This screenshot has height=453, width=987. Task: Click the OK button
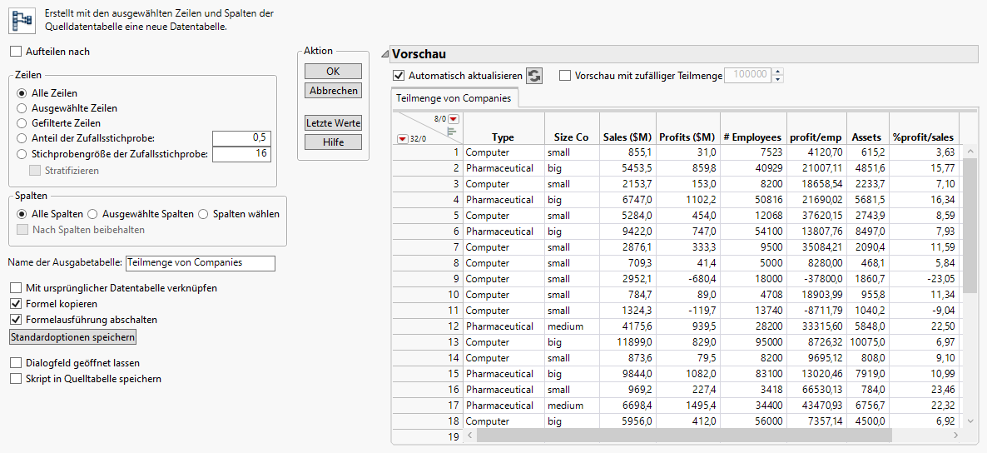(333, 72)
